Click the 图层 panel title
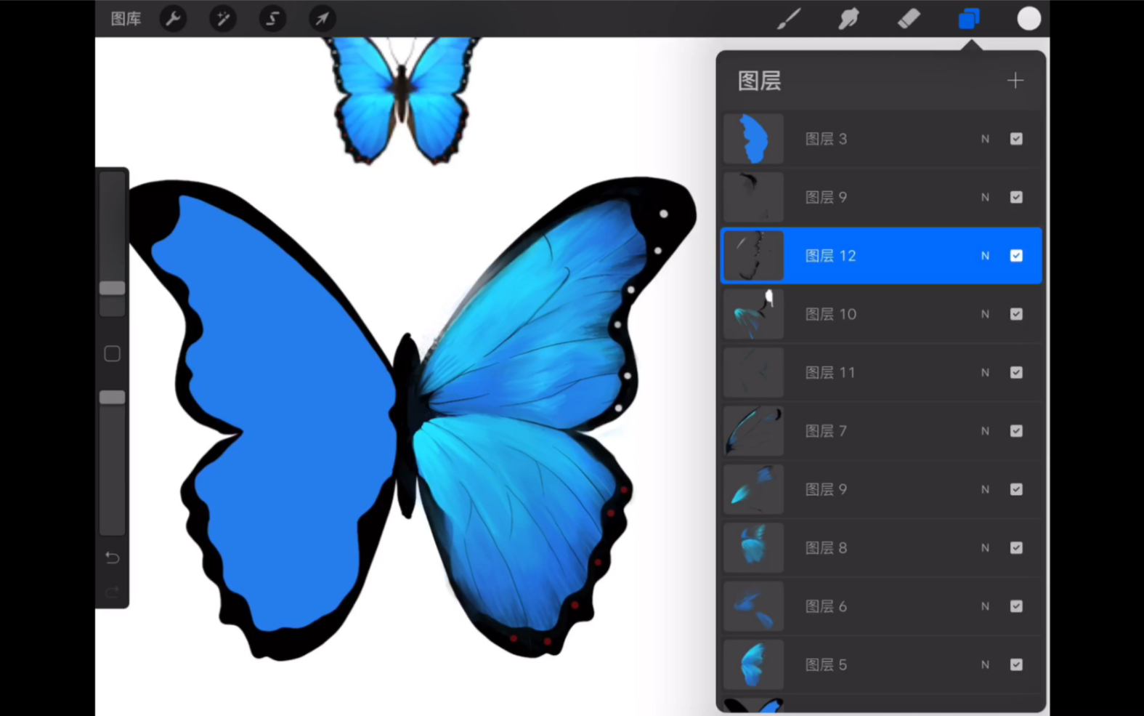Viewport: 1144px width, 716px height. coord(760,81)
